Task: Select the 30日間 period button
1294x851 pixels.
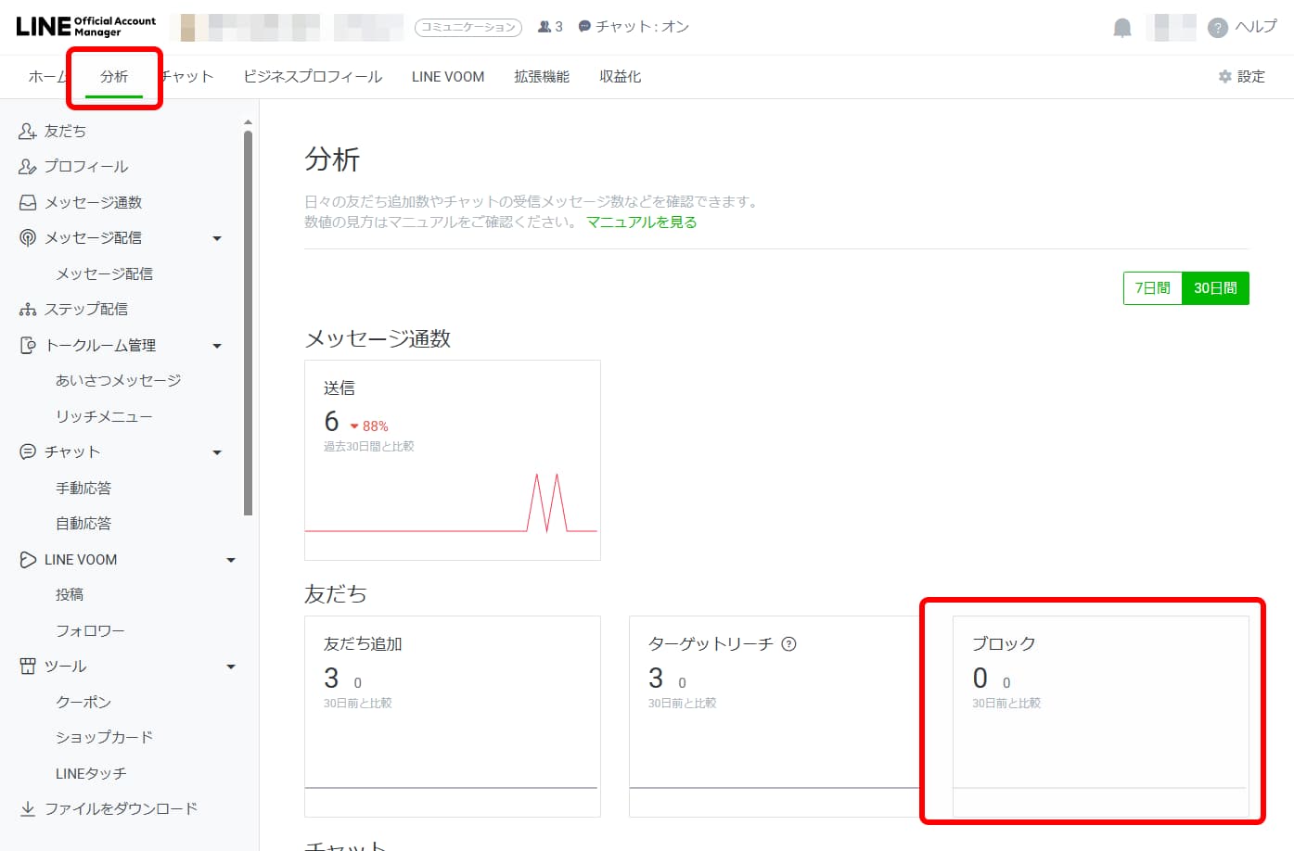Action: click(1216, 287)
